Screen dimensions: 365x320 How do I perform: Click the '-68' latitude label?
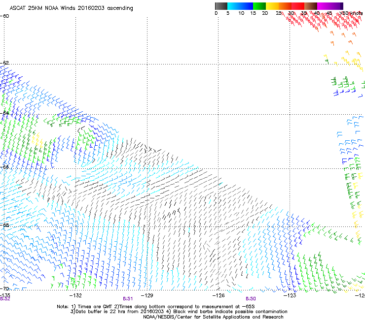tap(4, 225)
